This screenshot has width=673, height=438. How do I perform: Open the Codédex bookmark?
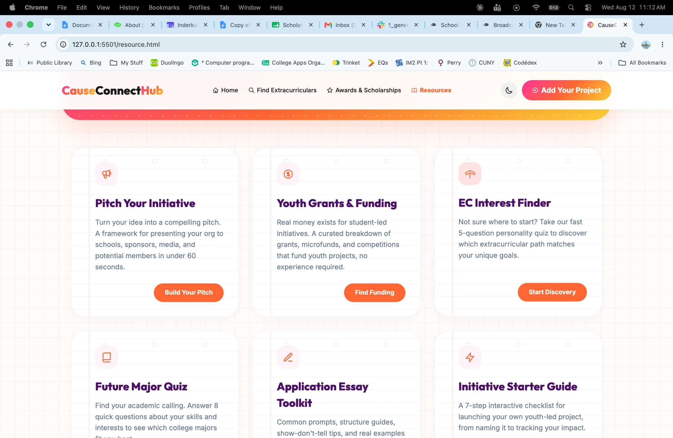(520, 63)
